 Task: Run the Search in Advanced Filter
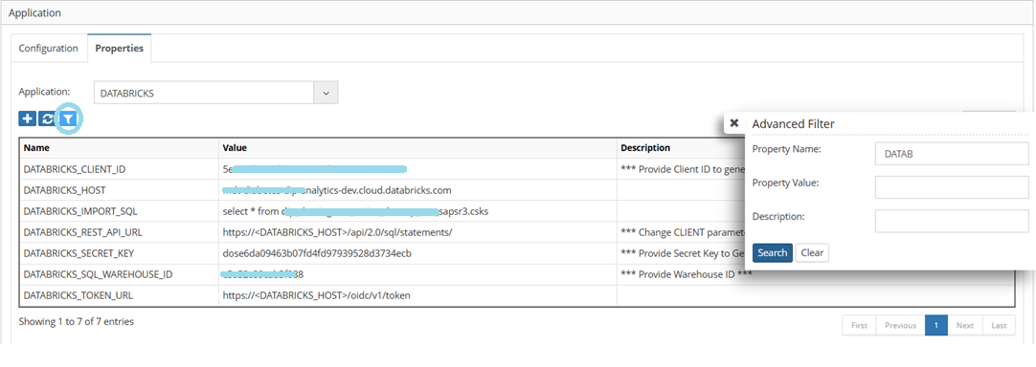tap(773, 253)
